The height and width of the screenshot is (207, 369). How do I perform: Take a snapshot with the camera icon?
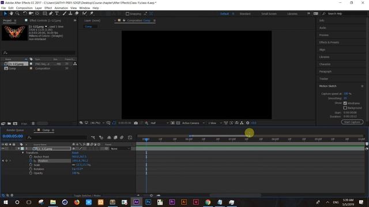(136, 123)
